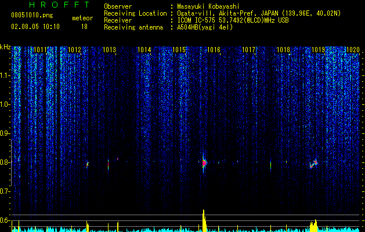Click time marker 1013
The width and height of the screenshot is (365, 232).
(x=110, y=49)
